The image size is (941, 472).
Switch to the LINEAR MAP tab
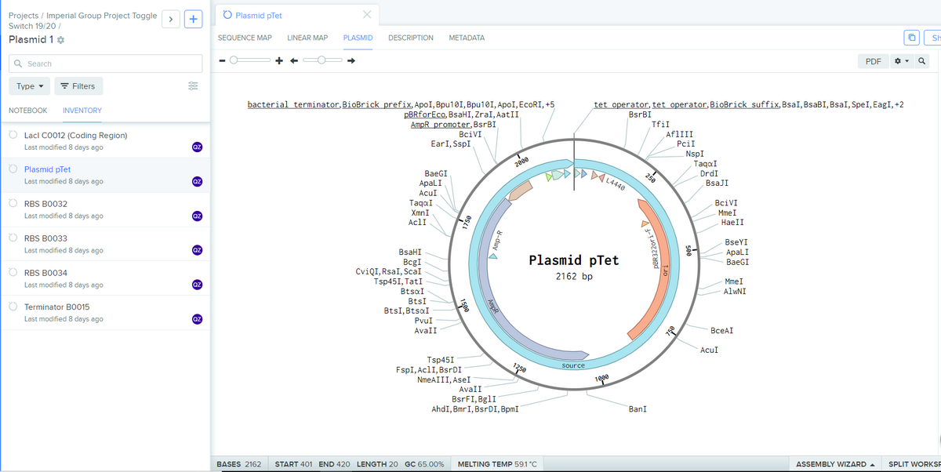[307, 38]
